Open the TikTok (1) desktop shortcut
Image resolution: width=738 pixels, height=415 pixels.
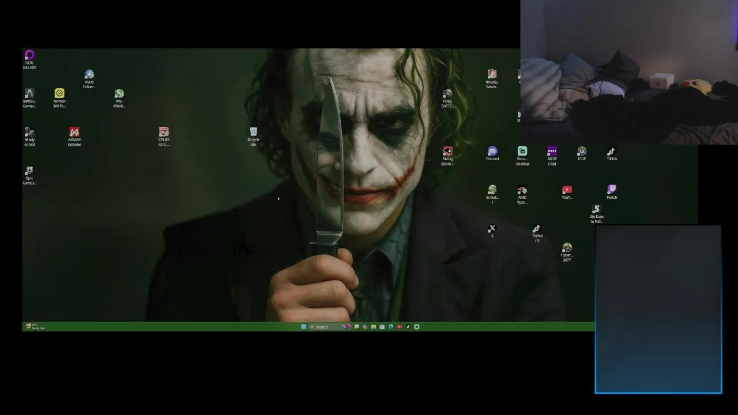537,233
